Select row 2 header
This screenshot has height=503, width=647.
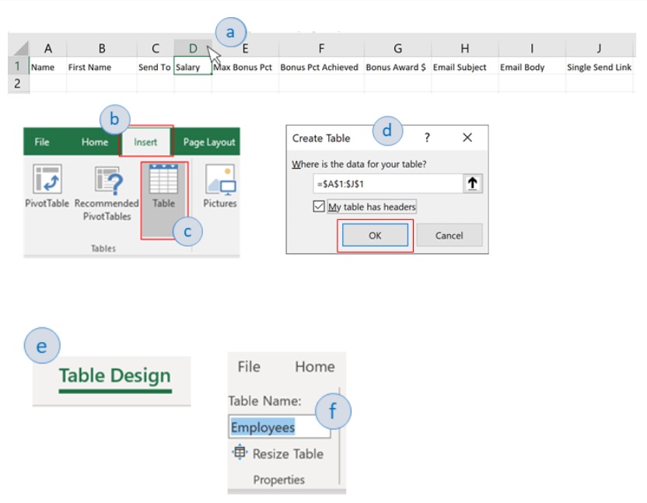(x=17, y=83)
